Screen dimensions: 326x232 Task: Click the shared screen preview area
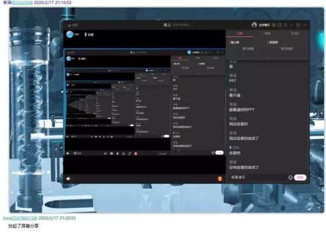click(x=145, y=102)
